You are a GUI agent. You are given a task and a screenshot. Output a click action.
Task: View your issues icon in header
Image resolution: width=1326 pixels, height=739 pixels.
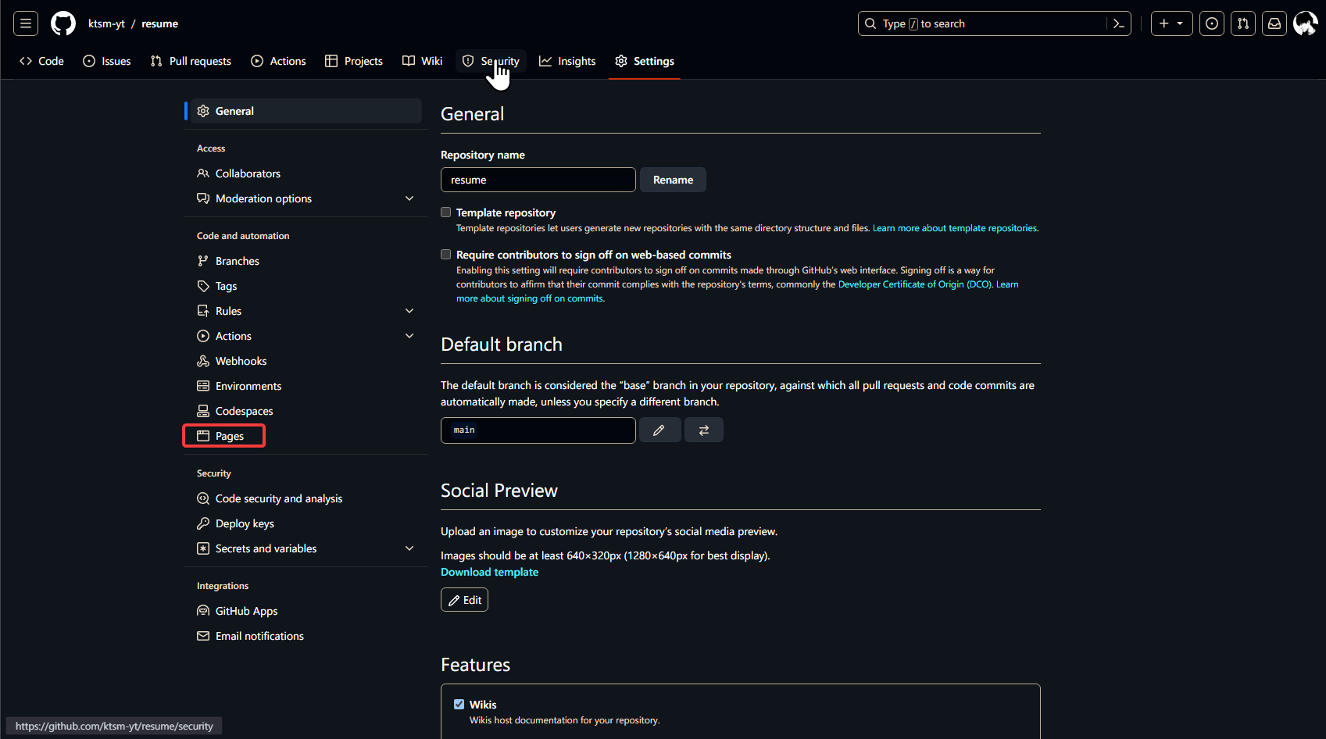coord(1212,23)
